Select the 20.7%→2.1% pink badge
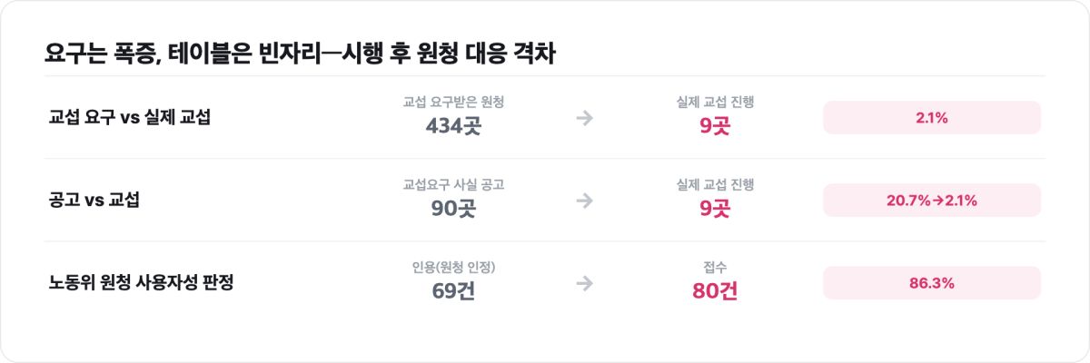1090x363 pixels. (x=932, y=200)
